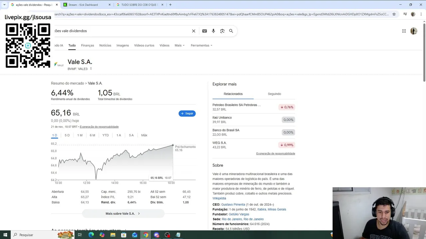Open 'Mais sobre Vale S.A.' expander
Viewport: 426px width, 239px height.
click(123, 213)
